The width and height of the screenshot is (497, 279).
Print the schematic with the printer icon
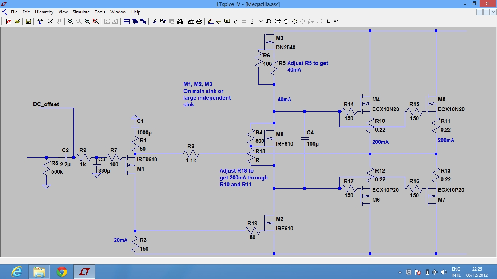coord(199,21)
